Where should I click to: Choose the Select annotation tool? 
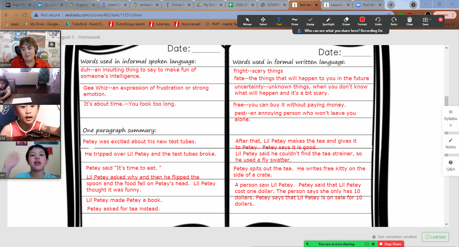[263, 21]
